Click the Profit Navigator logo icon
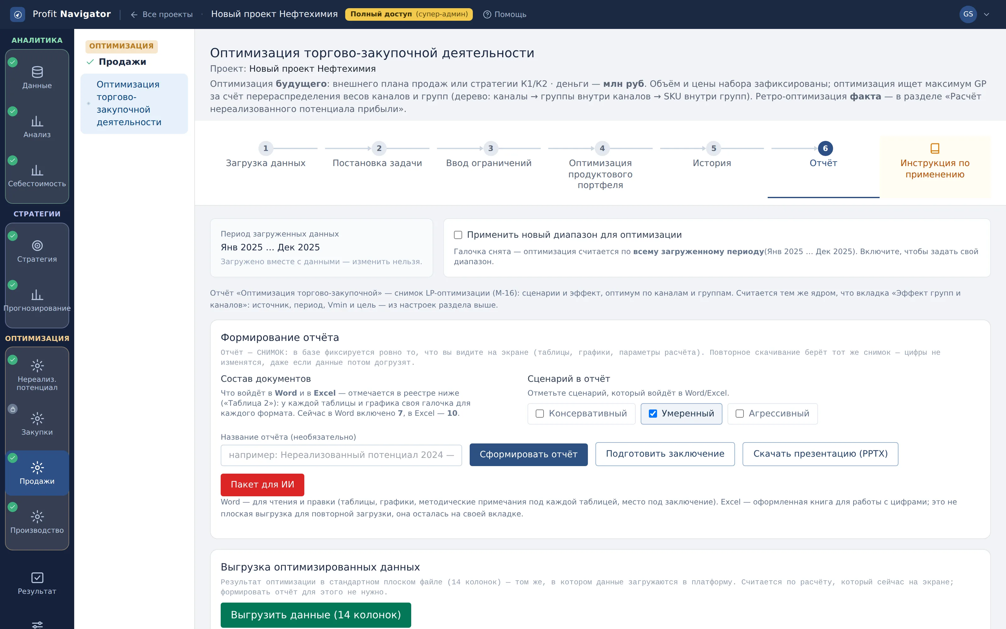 pyautogui.click(x=18, y=14)
